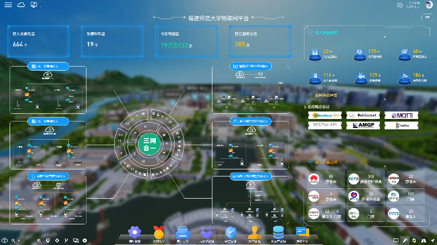Click the search magnifier at bottom left
The image size is (437, 245).
[13, 240]
